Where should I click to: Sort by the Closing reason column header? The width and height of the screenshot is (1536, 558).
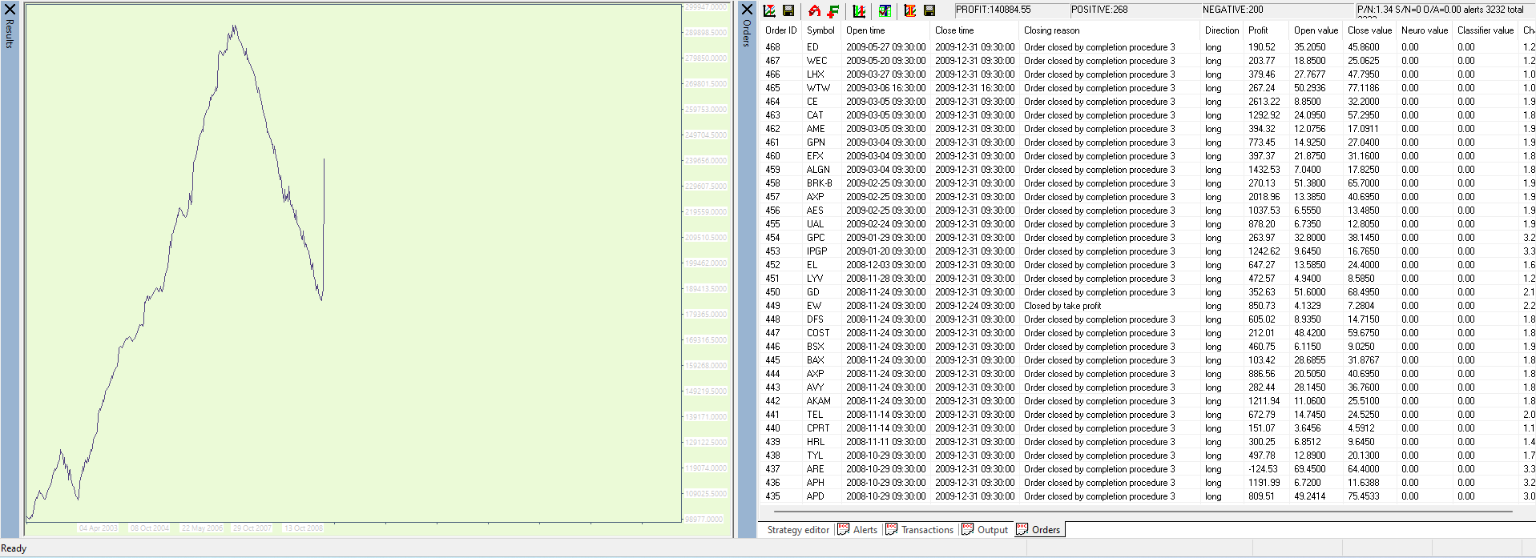[1051, 30]
